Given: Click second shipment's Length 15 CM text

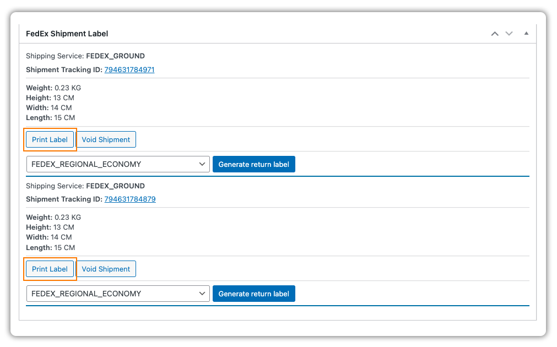Looking at the screenshot, I should pyautogui.click(x=51, y=247).
